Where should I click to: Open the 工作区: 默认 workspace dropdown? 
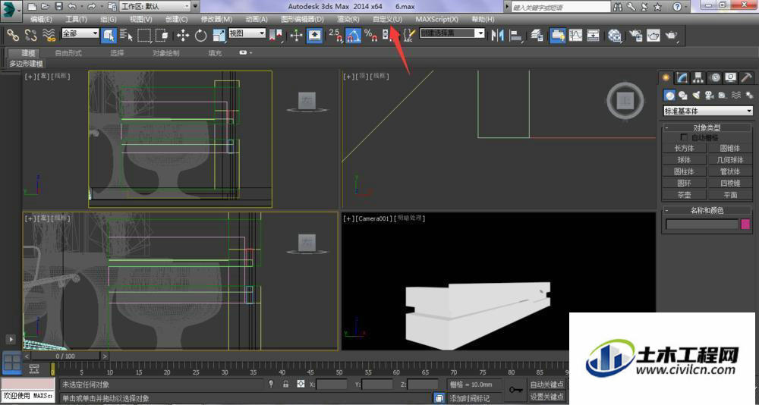[155, 6]
